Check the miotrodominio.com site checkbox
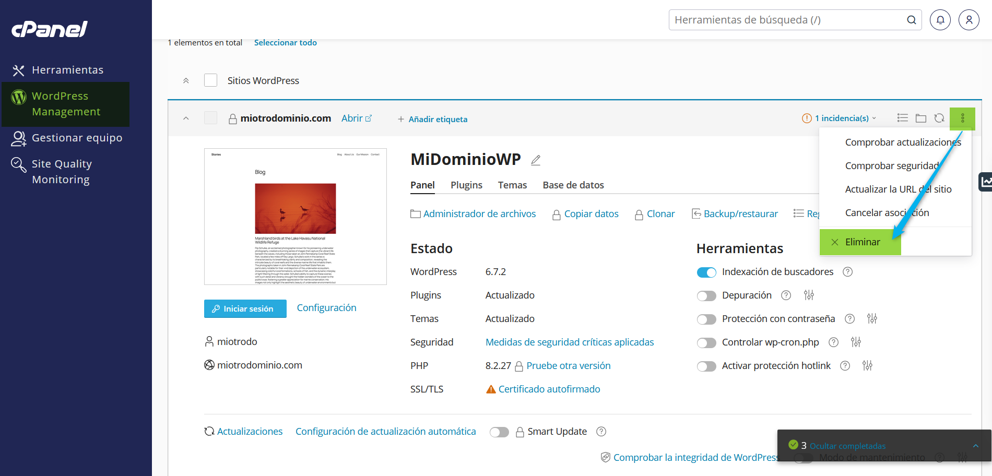This screenshot has width=992, height=476. (210, 118)
